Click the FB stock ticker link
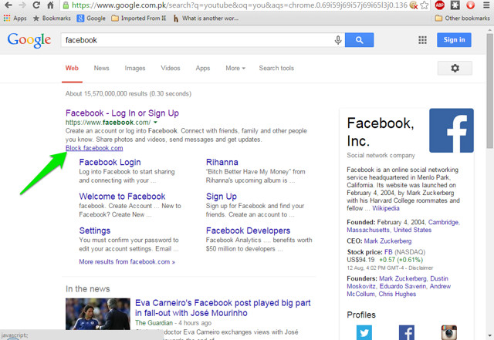The width and height of the screenshot is (494, 340). click(x=388, y=252)
